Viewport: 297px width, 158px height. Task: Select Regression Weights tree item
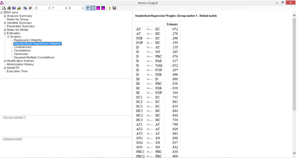pos(28,40)
